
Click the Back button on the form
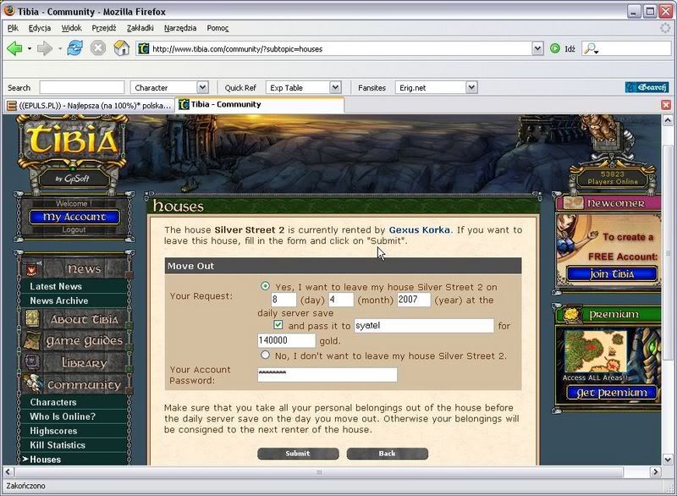point(388,454)
